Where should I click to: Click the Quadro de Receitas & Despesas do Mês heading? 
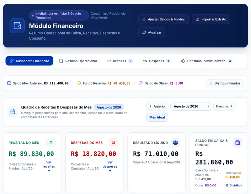(x=56, y=107)
